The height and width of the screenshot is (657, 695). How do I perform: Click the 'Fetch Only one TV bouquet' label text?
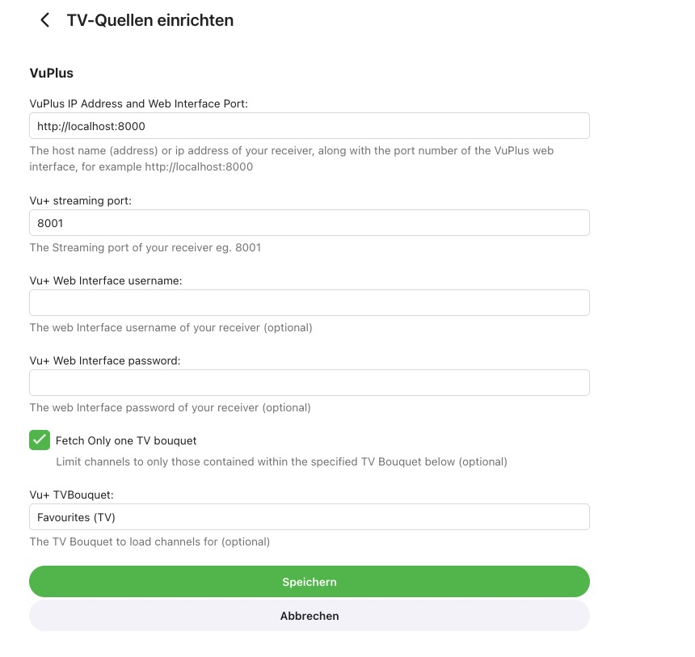click(126, 441)
